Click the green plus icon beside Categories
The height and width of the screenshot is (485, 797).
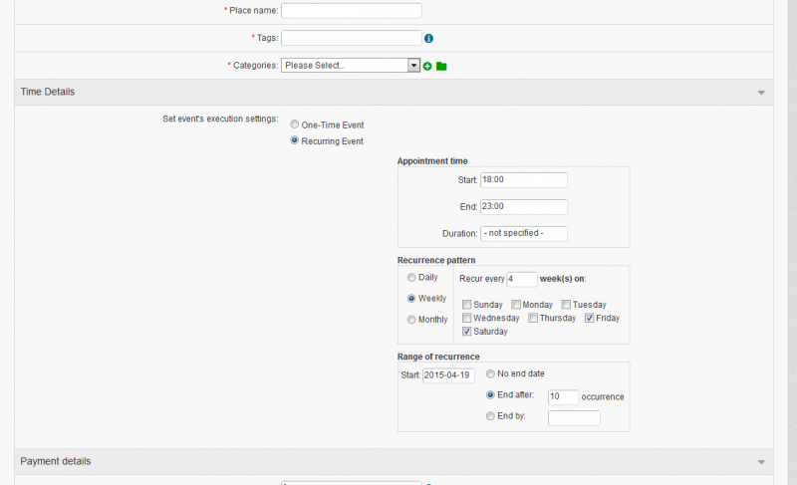[427, 66]
